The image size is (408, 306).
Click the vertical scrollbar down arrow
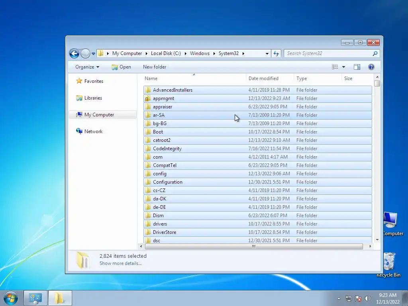pyautogui.click(x=377, y=240)
